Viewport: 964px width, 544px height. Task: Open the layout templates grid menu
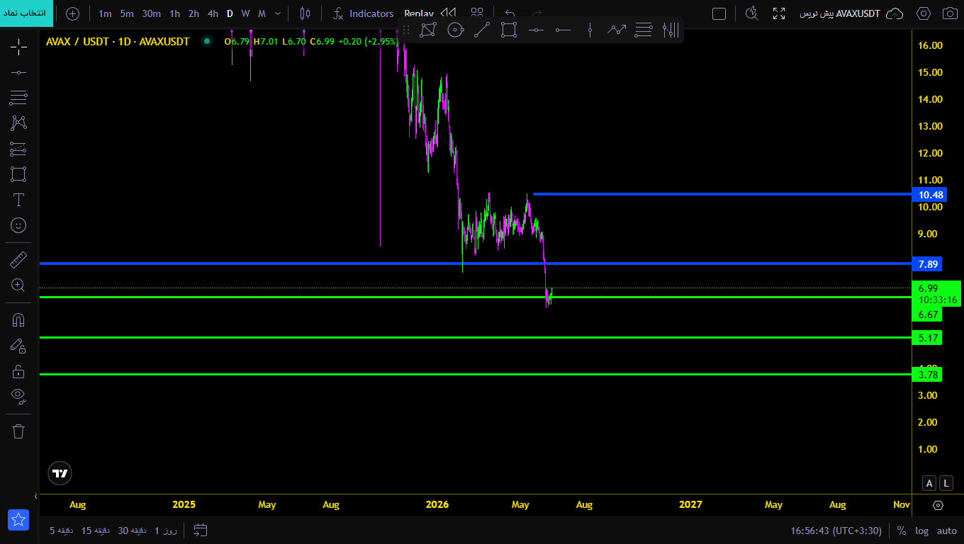[477, 13]
